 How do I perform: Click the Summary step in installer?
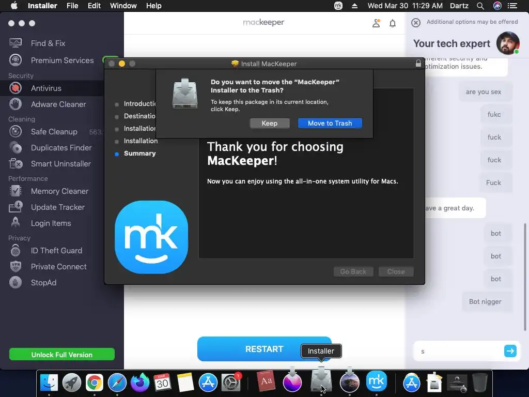[x=139, y=153]
